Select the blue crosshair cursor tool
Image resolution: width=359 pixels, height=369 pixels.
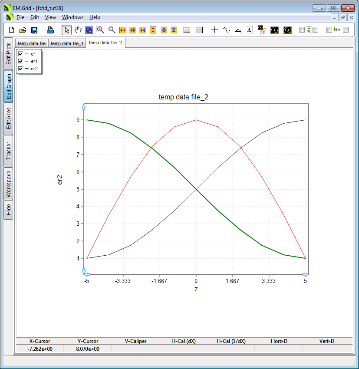point(214,30)
